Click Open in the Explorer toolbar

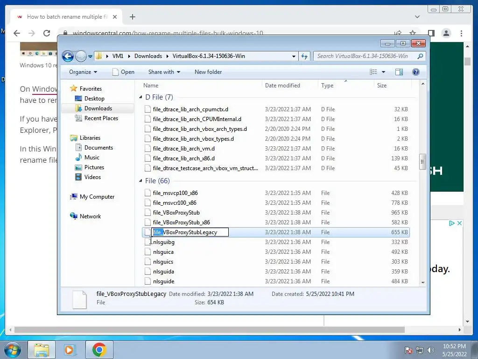123,72
